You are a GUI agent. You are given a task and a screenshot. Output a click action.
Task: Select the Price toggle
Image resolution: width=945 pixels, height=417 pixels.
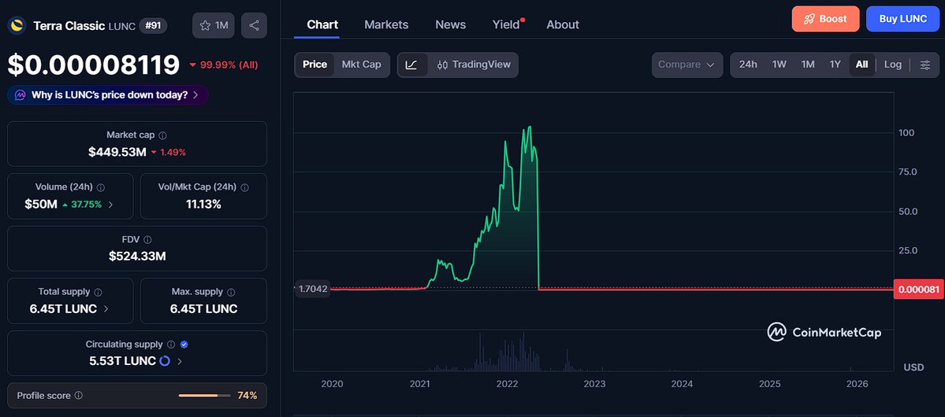(314, 65)
